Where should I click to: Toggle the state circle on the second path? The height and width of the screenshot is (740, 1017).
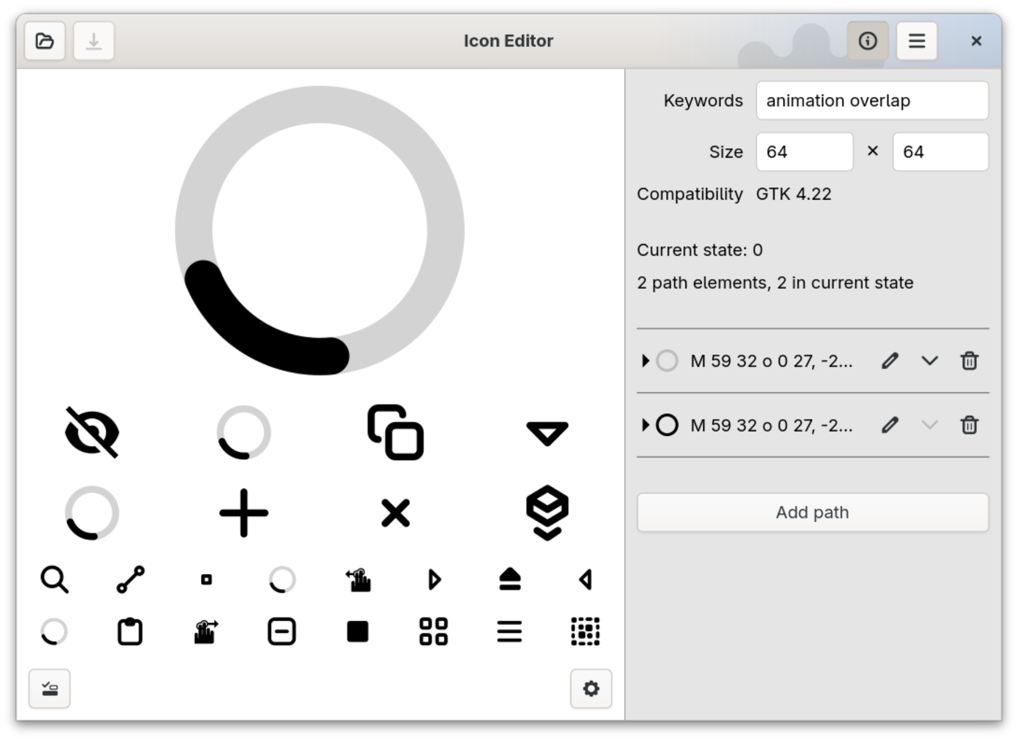[667, 425]
